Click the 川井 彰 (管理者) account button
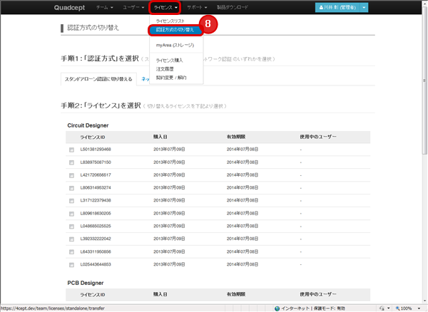 [x=338, y=8]
